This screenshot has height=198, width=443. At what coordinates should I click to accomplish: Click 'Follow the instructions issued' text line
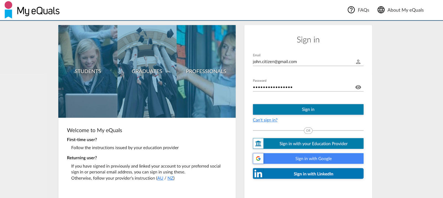pyautogui.click(x=125, y=148)
